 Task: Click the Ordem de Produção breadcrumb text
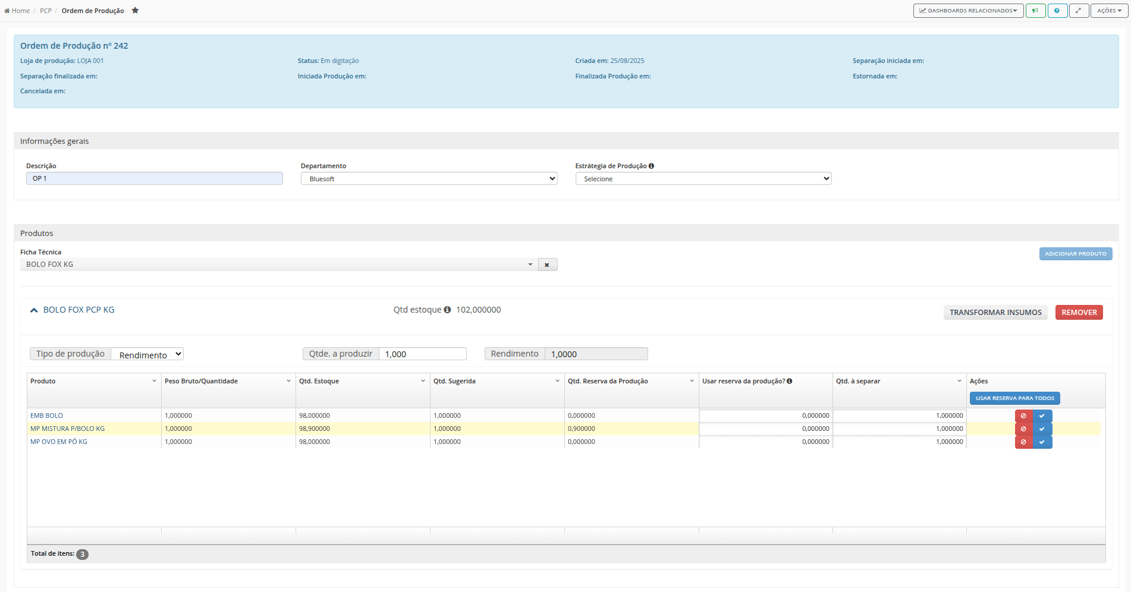(x=93, y=11)
